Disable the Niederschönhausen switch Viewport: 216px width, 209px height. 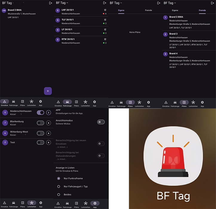click(40, 113)
